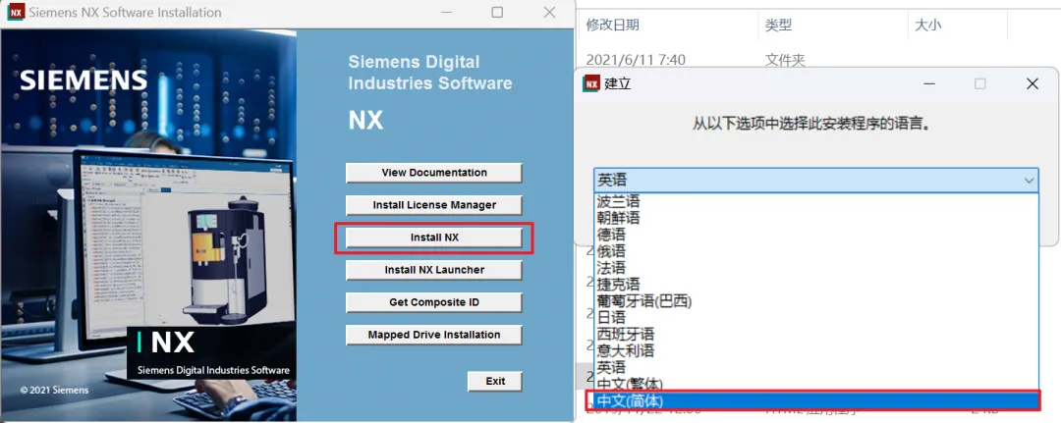Minimize the Siemens NX installer window
This screenshot has width=1061, height=423.
(446, 12)
